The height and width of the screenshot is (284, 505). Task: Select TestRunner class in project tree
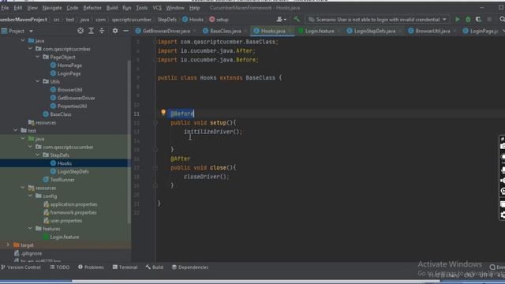click(x=62, y=180)
